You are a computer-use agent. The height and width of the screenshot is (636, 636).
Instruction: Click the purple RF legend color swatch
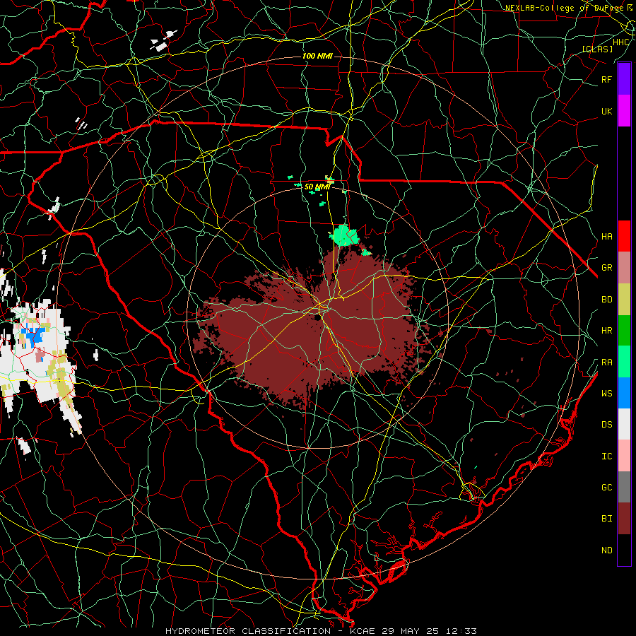coord(624,79)
